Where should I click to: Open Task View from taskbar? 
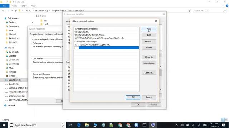click(70, 125)
